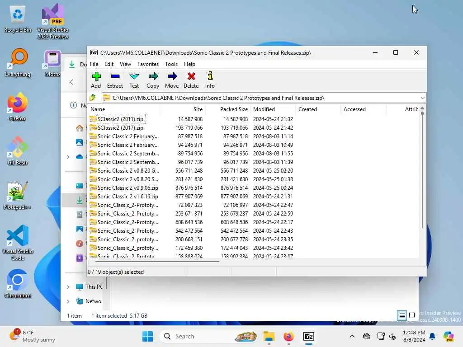The width and height of the screenshot is (463, 347).
Task: Switch Explorer to details view icon
Action: tap(402, 316)
